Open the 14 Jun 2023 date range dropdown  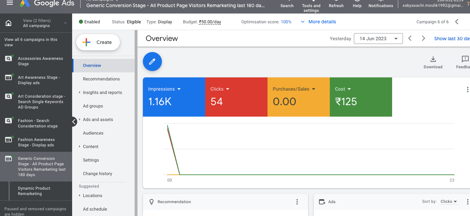pos(378,39)
